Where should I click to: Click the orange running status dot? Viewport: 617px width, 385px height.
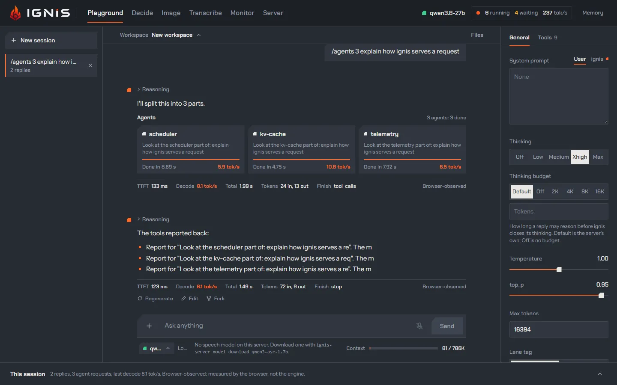click(478, 13)
